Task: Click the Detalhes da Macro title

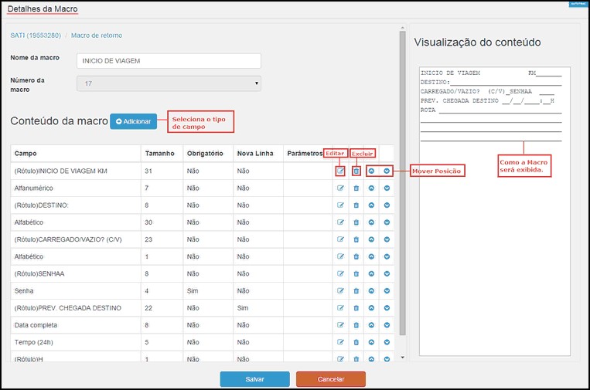Action: coord(43,8)
